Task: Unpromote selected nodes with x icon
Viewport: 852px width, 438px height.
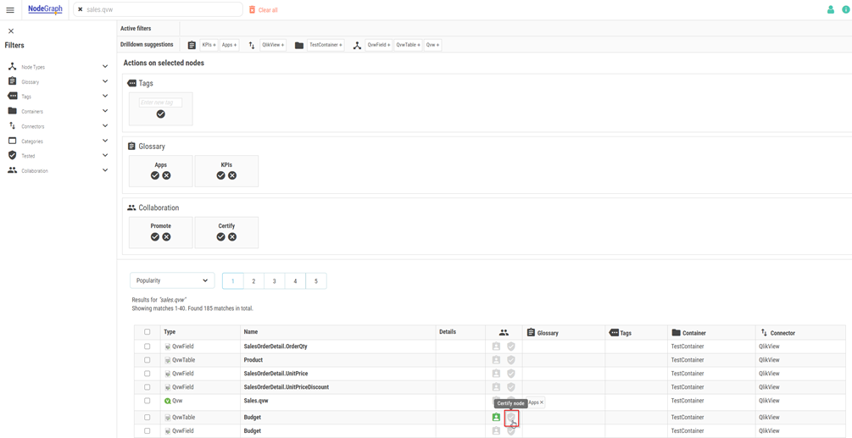Action: point(166,236)
